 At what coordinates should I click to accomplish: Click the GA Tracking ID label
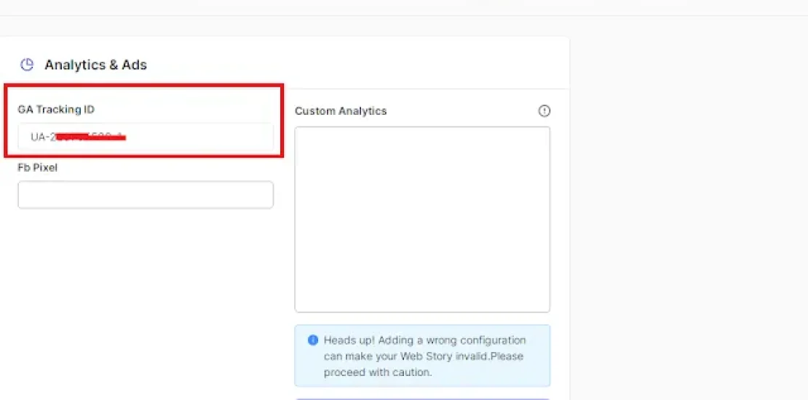click(x=56, y=110)
